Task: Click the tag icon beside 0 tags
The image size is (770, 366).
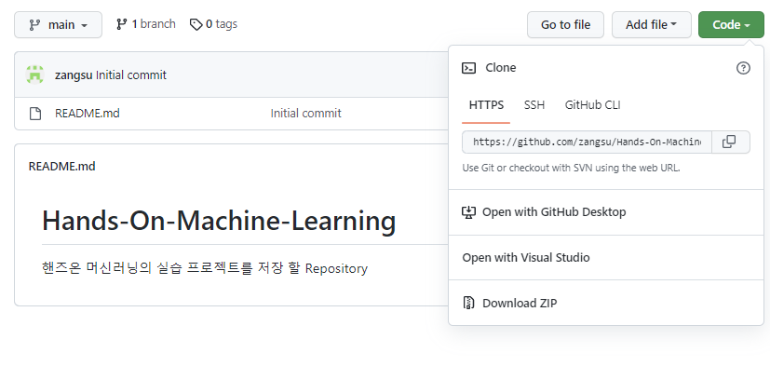Action: pyautogui.click(x=196, y=24)
